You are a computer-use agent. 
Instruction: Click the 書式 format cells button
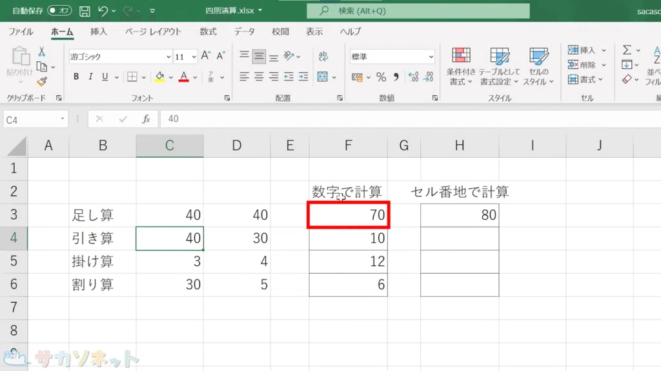pyautogui.click(x=582, y=79)
